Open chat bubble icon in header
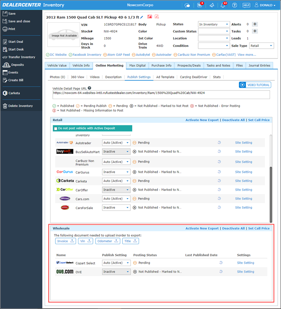The width and height of the screenshot is (281, 309). pyautogui.click(x=187, y=5)
